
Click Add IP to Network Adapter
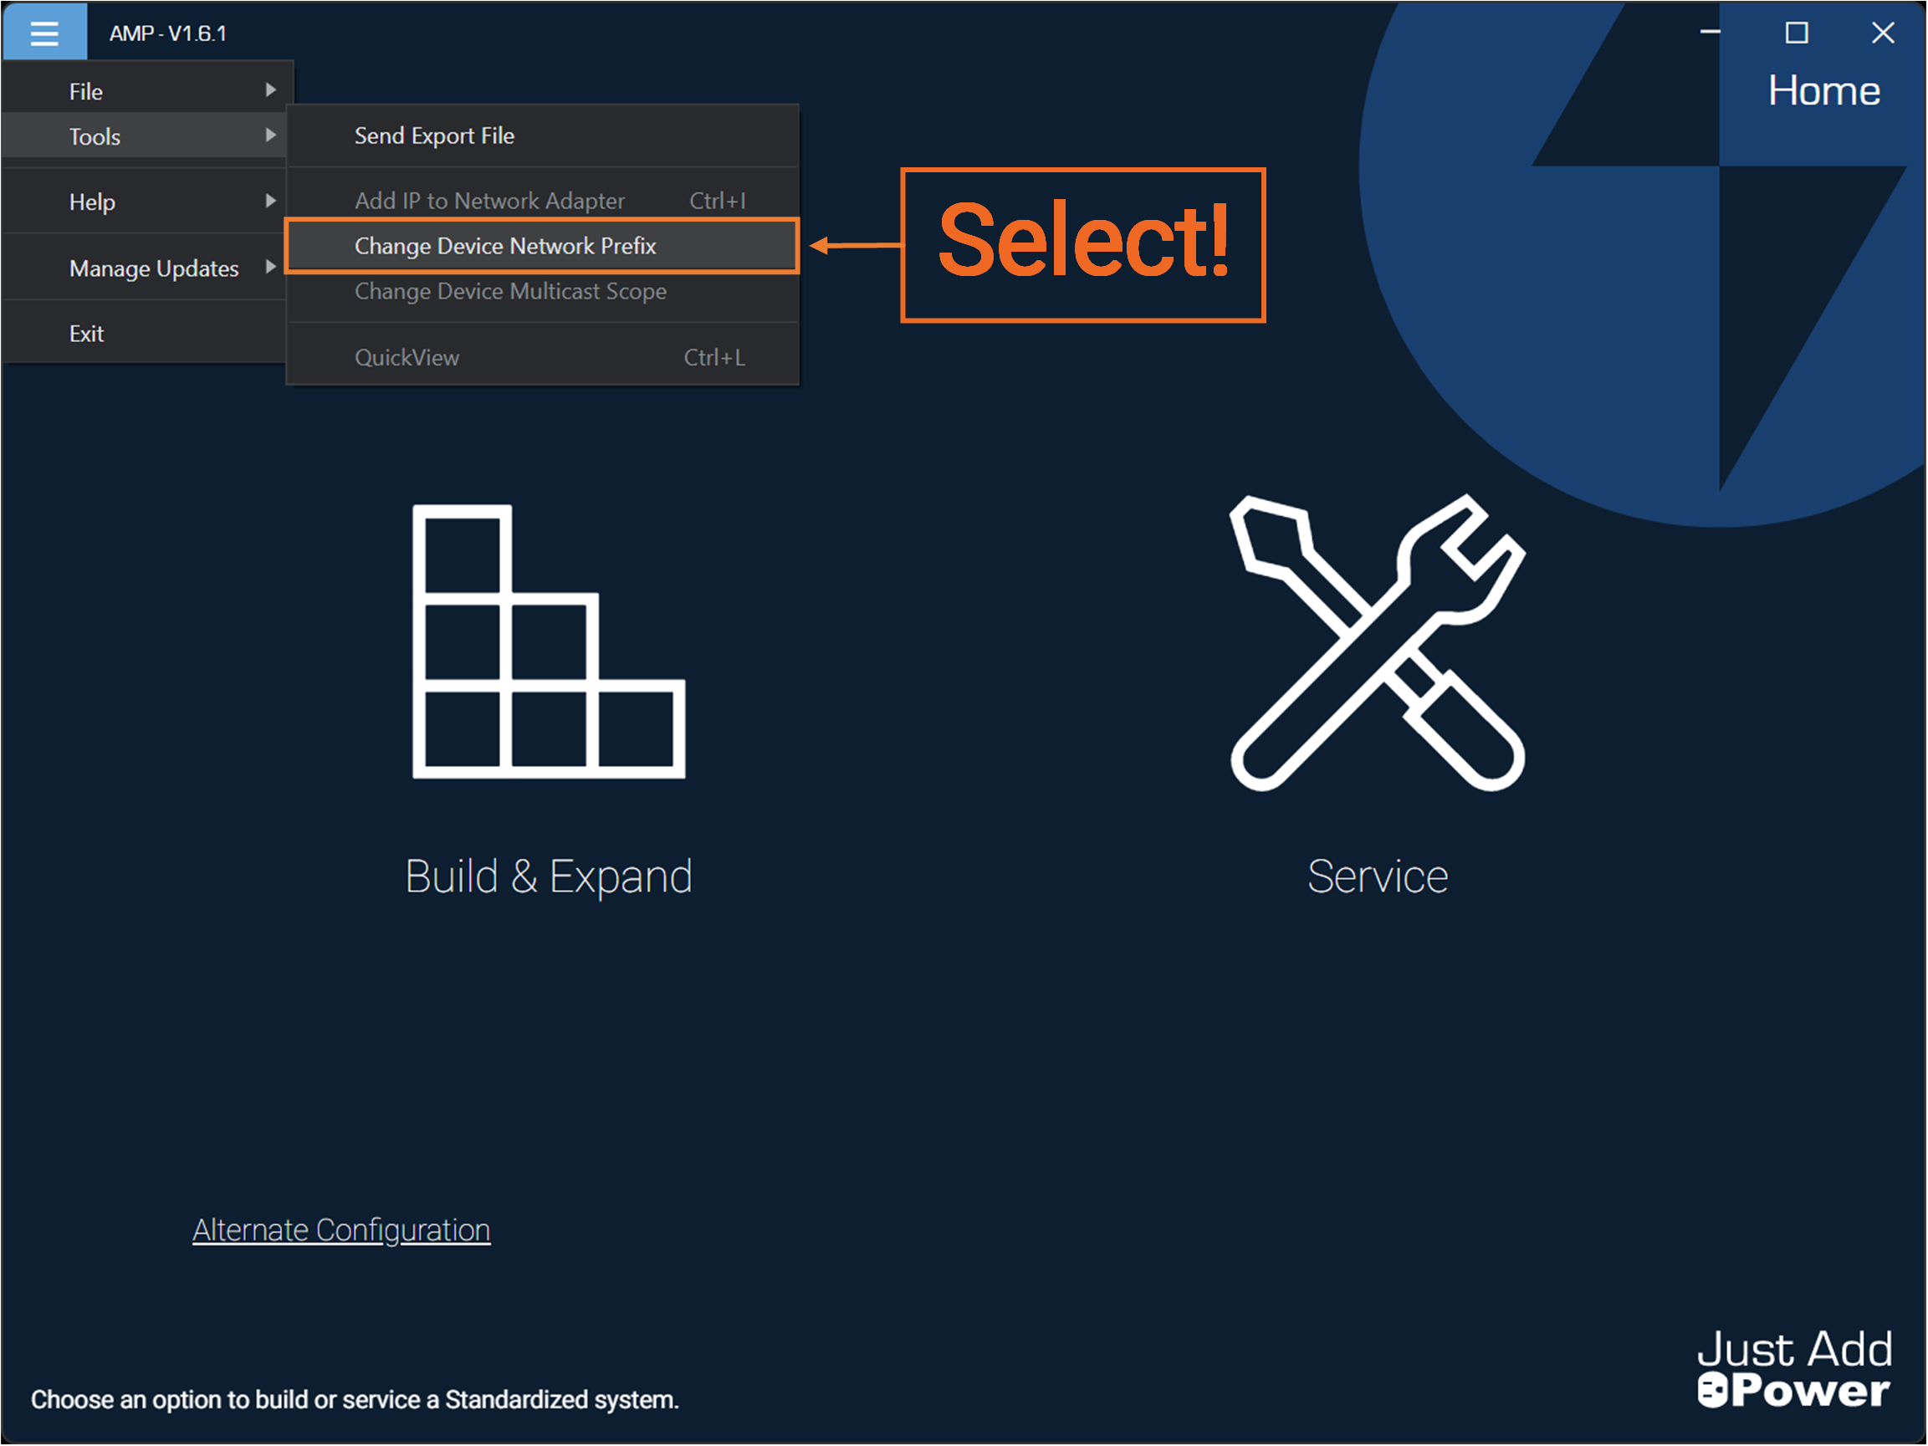[x=489, y=201]
